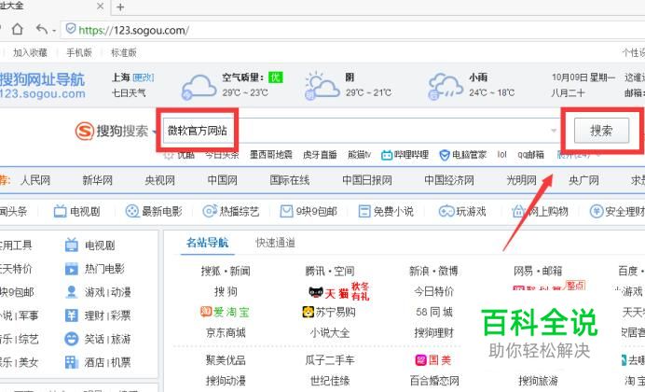
Task: Open 新浪·微博 site link
Action: click(x=433, y=271)
